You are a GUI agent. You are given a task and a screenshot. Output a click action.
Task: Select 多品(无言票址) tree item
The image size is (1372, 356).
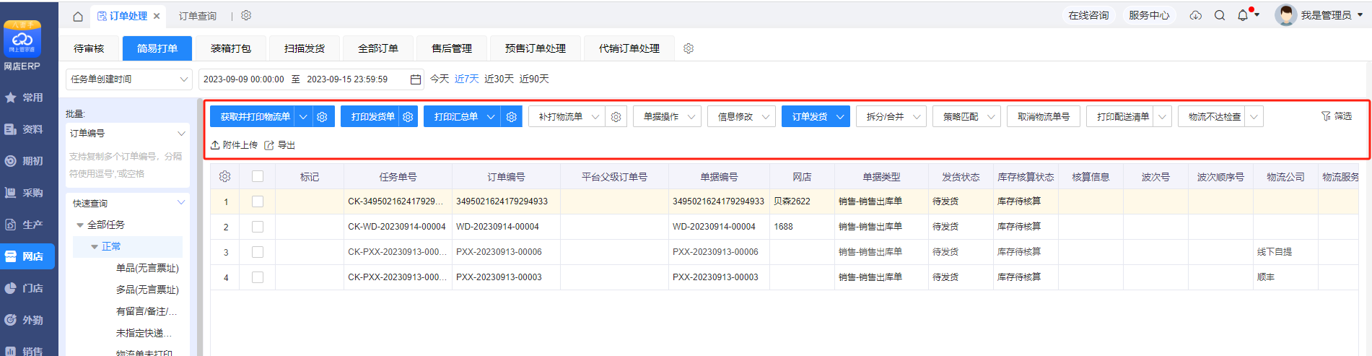click(x=147, y=290)
